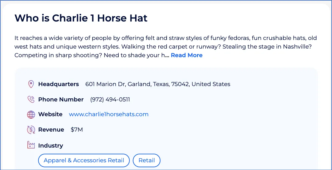This screenshot has width=332, height=170.
Task: Expand description with Read More
Action: click(x=187, y=55)
